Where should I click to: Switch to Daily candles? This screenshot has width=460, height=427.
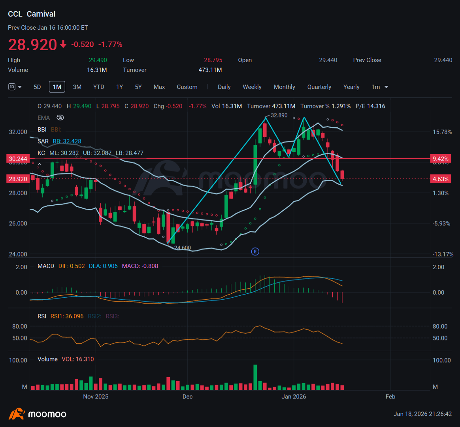pos(224,87)
